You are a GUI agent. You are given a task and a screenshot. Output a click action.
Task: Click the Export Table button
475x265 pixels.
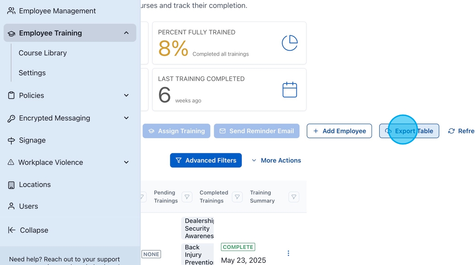[x=409, y=131]
